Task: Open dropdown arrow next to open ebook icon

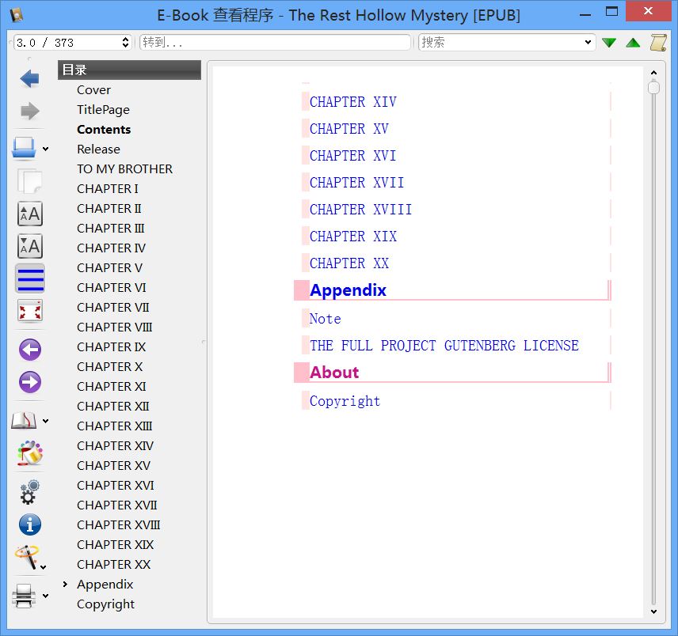Action: point(45,149)
